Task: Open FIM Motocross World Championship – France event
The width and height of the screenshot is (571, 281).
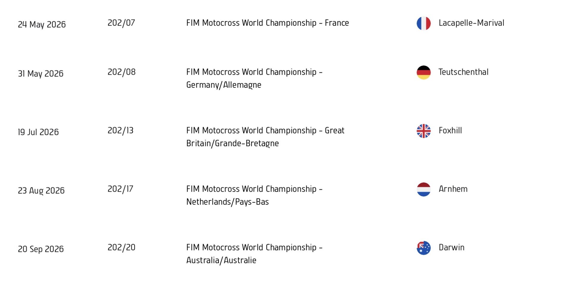Action: [267, 23]
